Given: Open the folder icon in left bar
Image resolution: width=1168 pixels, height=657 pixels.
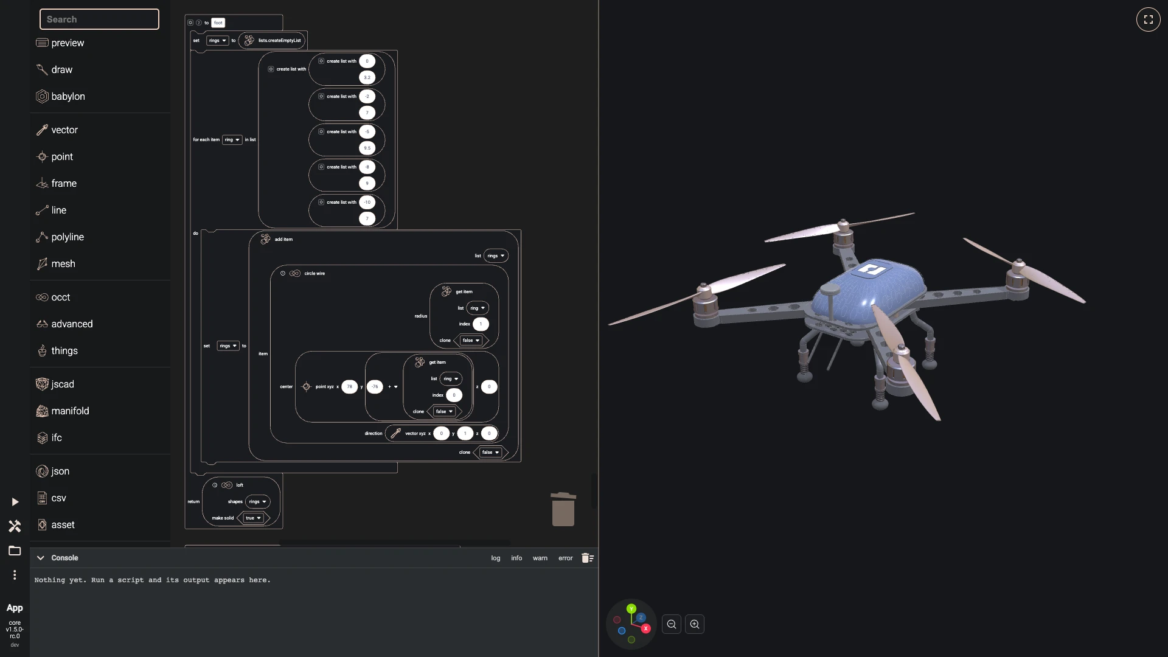Looking at the screenshot, I should point(15,551).
